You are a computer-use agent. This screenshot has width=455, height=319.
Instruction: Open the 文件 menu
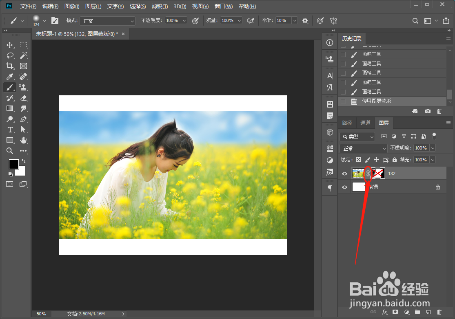coord(28,7)
